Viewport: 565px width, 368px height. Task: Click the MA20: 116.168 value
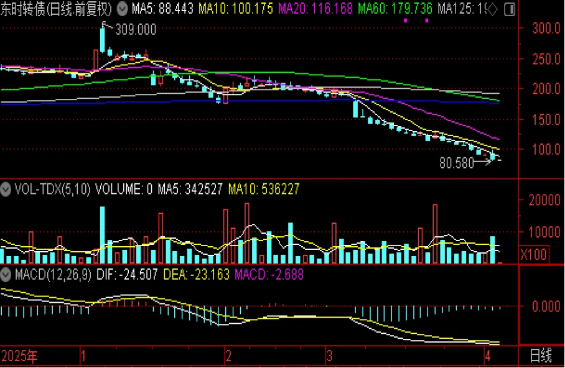pyautogui.click(x=315, y=9)
